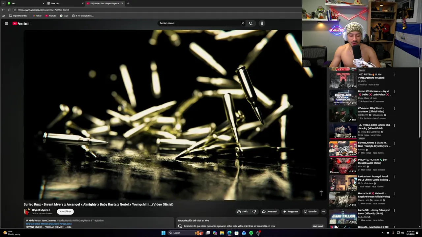
Task: Clear the YouTube search box text
Action: click(243, 23)
